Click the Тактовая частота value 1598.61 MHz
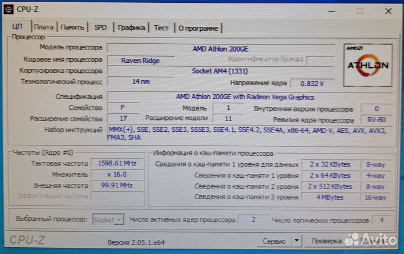404x254 pixels. [x=117, y=163]
